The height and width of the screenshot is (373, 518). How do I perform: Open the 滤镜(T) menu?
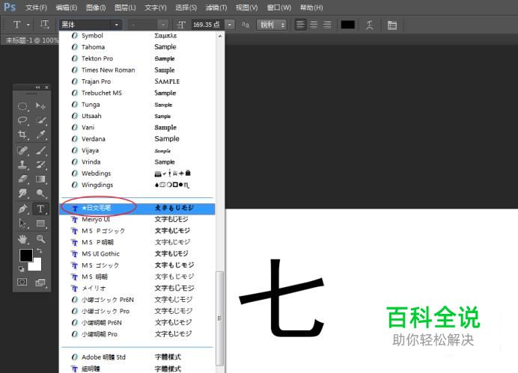pos(216,7)
